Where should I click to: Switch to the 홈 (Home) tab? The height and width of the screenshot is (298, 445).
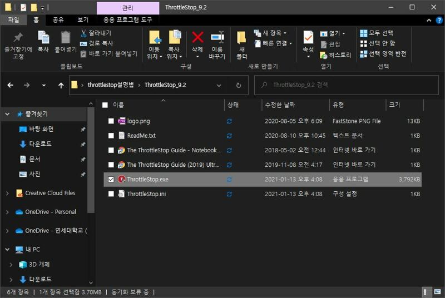coord(36,20)
